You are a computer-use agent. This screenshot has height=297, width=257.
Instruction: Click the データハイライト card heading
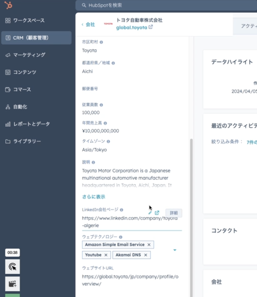click(x=232, y=62)
